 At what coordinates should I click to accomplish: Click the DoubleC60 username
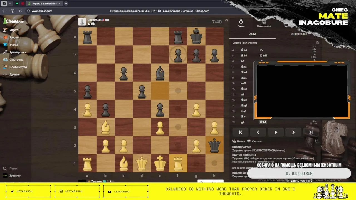(x=94, y=20)
